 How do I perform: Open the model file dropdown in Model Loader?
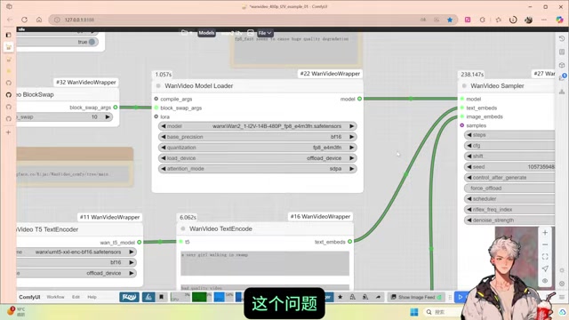click(257, 126)
